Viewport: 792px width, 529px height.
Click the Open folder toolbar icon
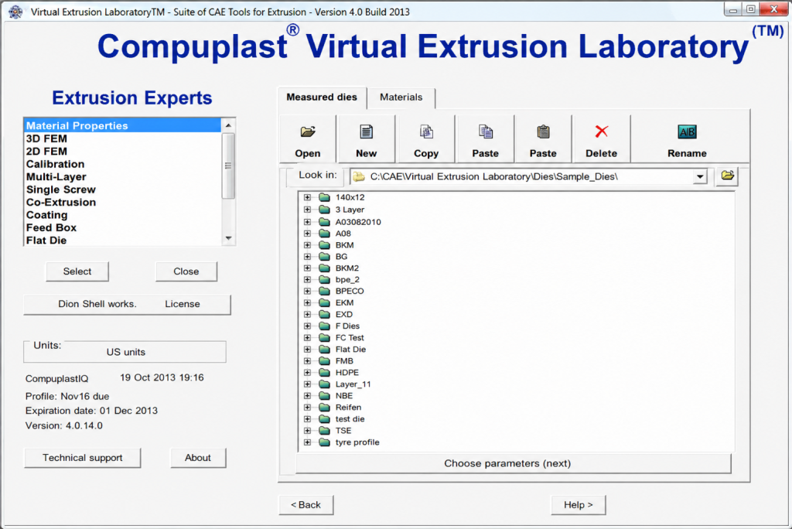308,132
